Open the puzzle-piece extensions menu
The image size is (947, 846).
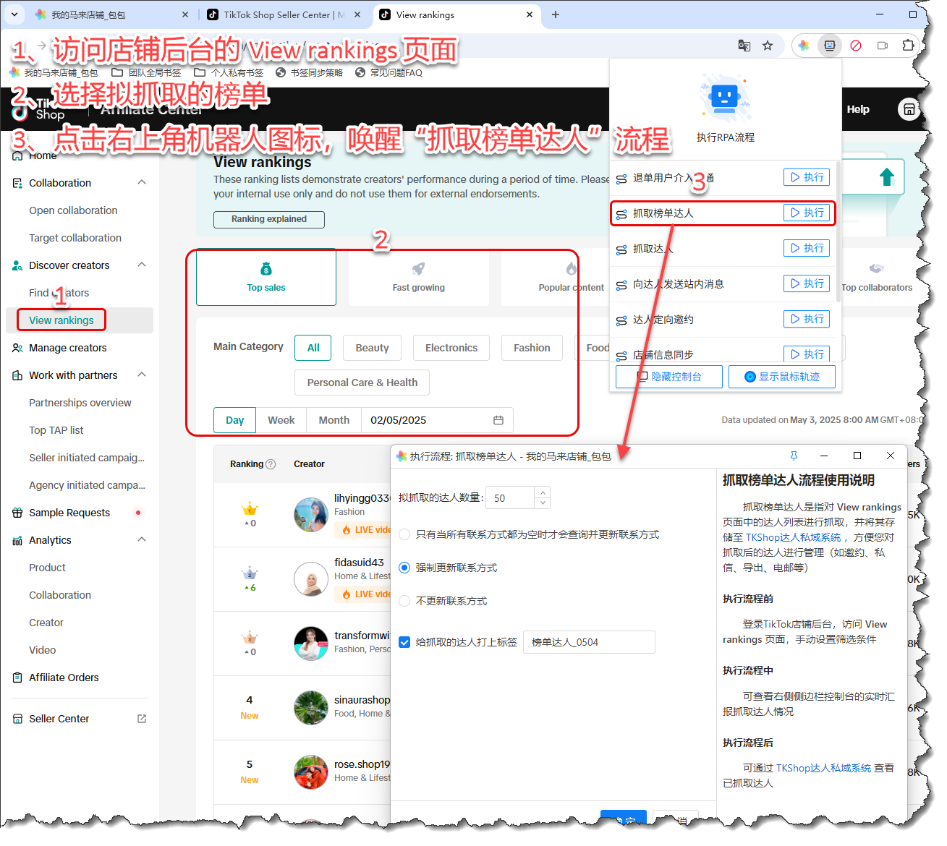click(908, 46)
